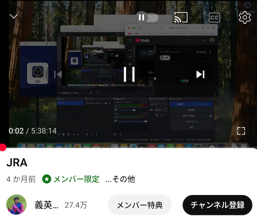Click the 4 か月前 upload date
The width and height of the screenshot is (257, 223).
(x=21, y=179)
